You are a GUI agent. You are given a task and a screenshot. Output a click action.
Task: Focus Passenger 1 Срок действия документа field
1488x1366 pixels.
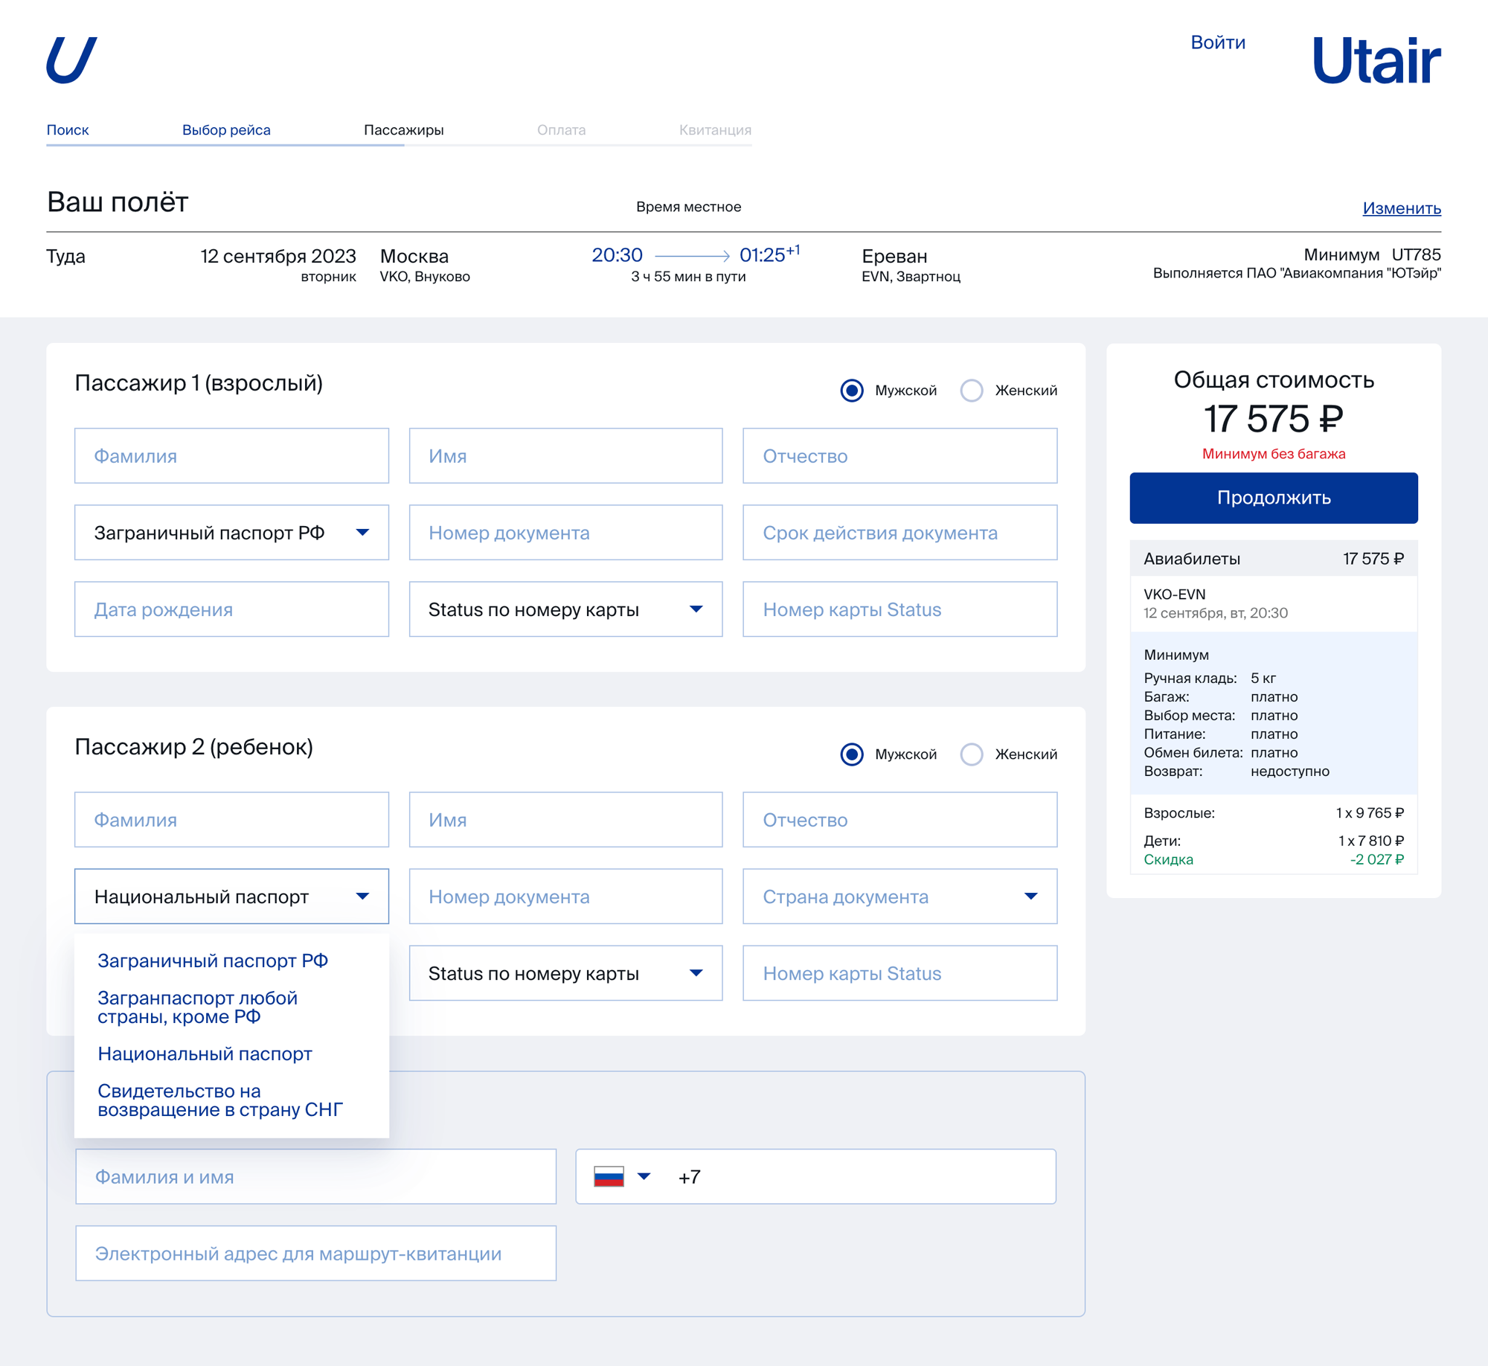900,533
